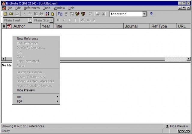Choose New Reference from context menu
The width and height of the screenshot is (192, 134).
pos(36,39)
